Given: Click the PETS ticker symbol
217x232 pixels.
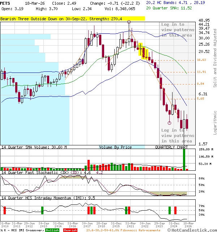Looking at the screenshot, I should pyautogui.click(x=5, y=3).
